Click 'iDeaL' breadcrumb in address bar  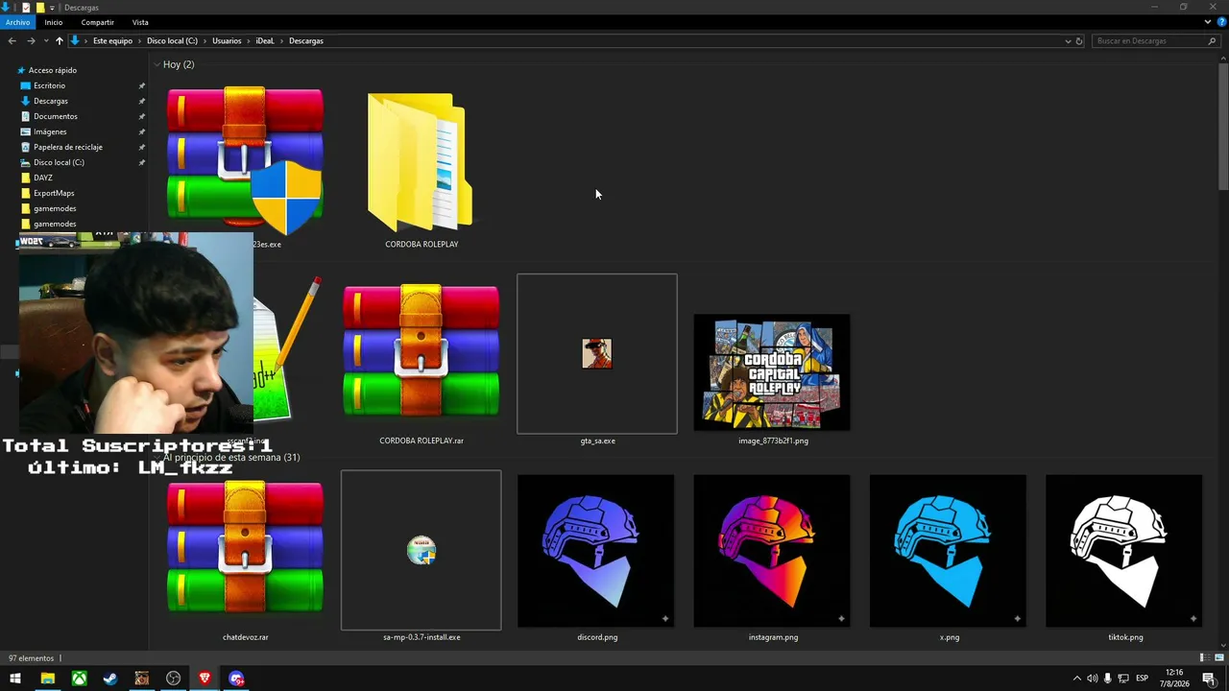[265, 41]
